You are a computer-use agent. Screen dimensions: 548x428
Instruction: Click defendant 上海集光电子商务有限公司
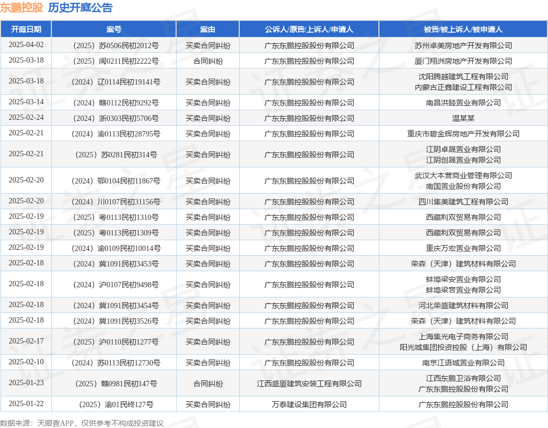(463, 337)
